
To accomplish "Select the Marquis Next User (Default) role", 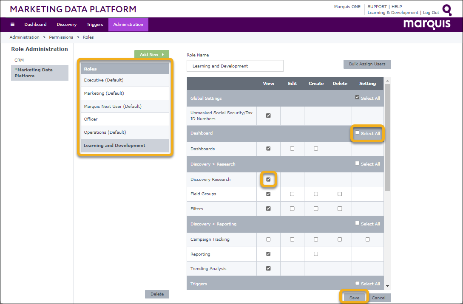I will pyautogui.click(x=125, y=107).
